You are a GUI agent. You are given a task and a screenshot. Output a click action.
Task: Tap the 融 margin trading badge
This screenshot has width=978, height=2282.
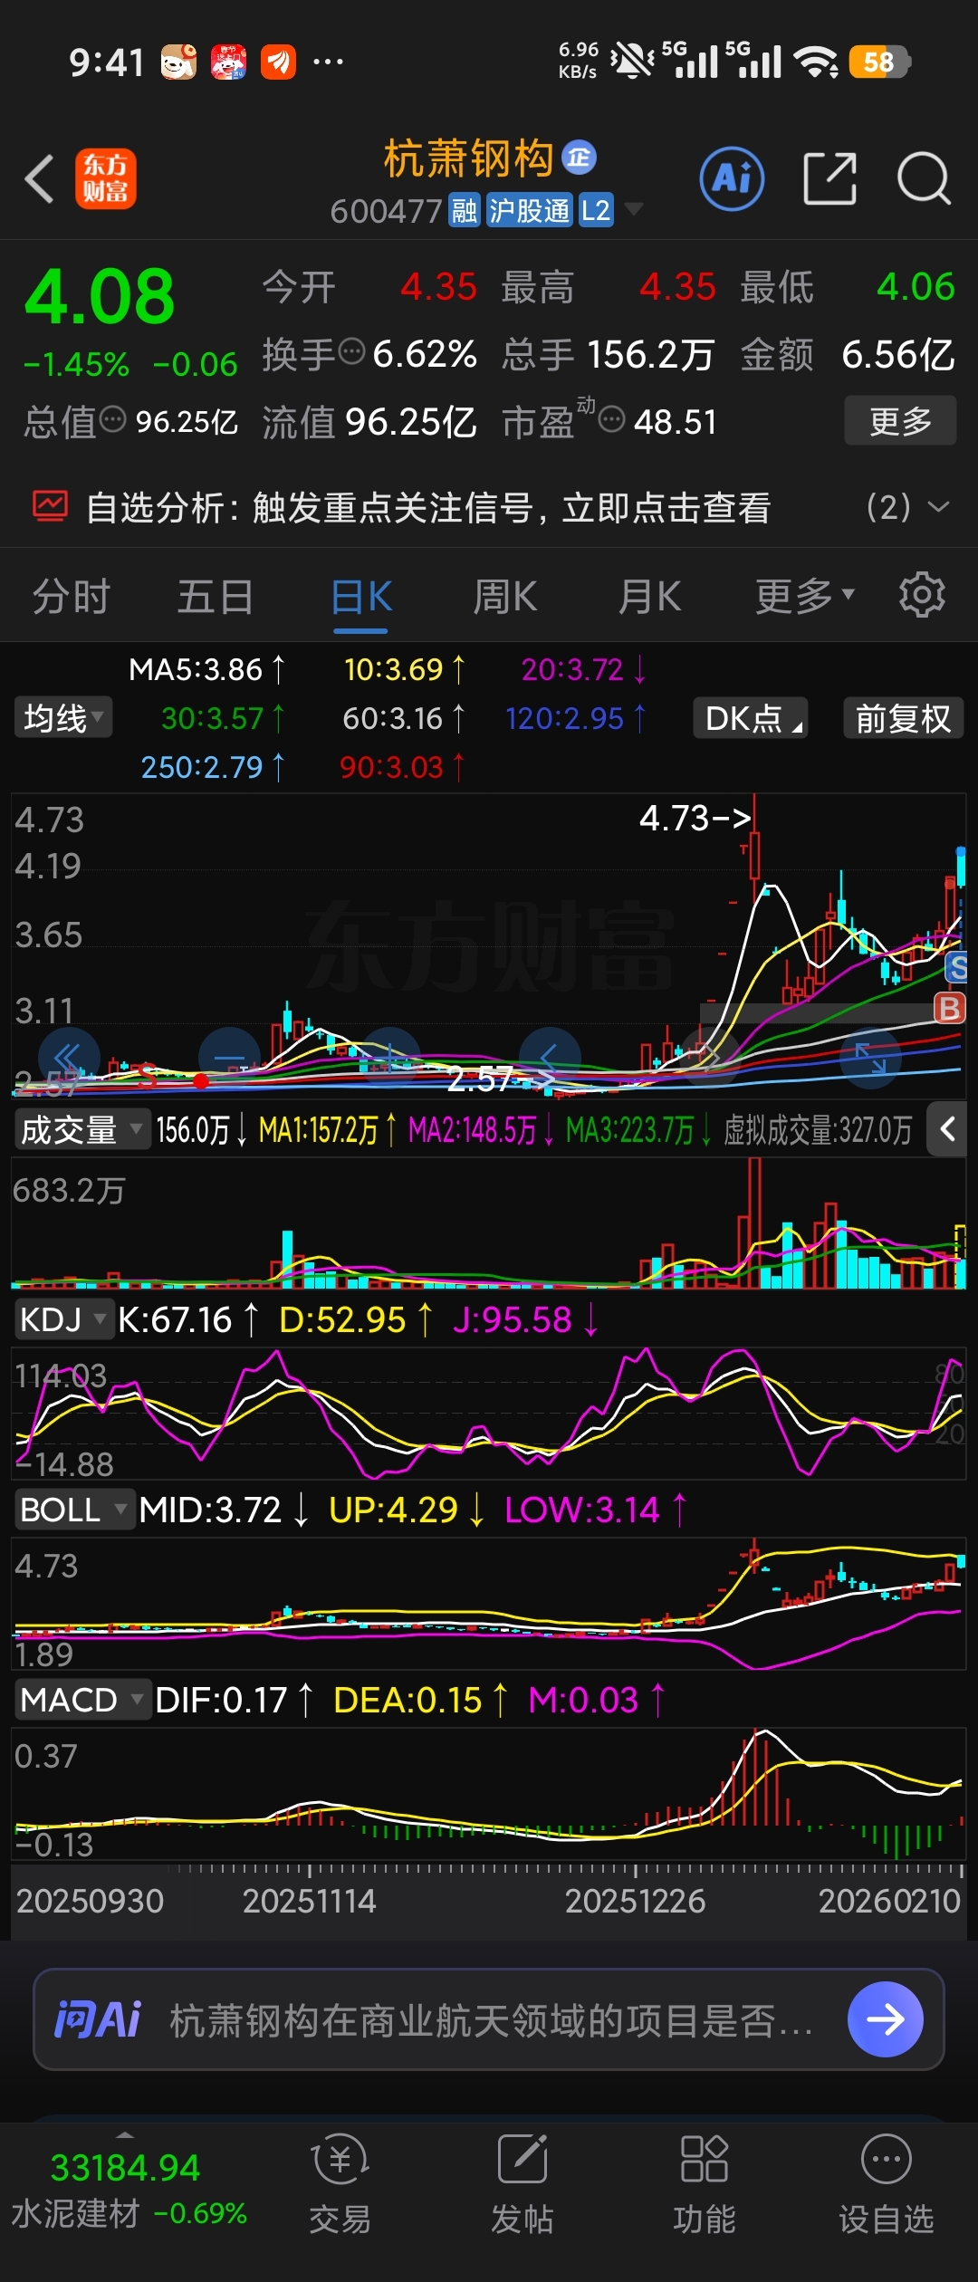click(465, 211)
